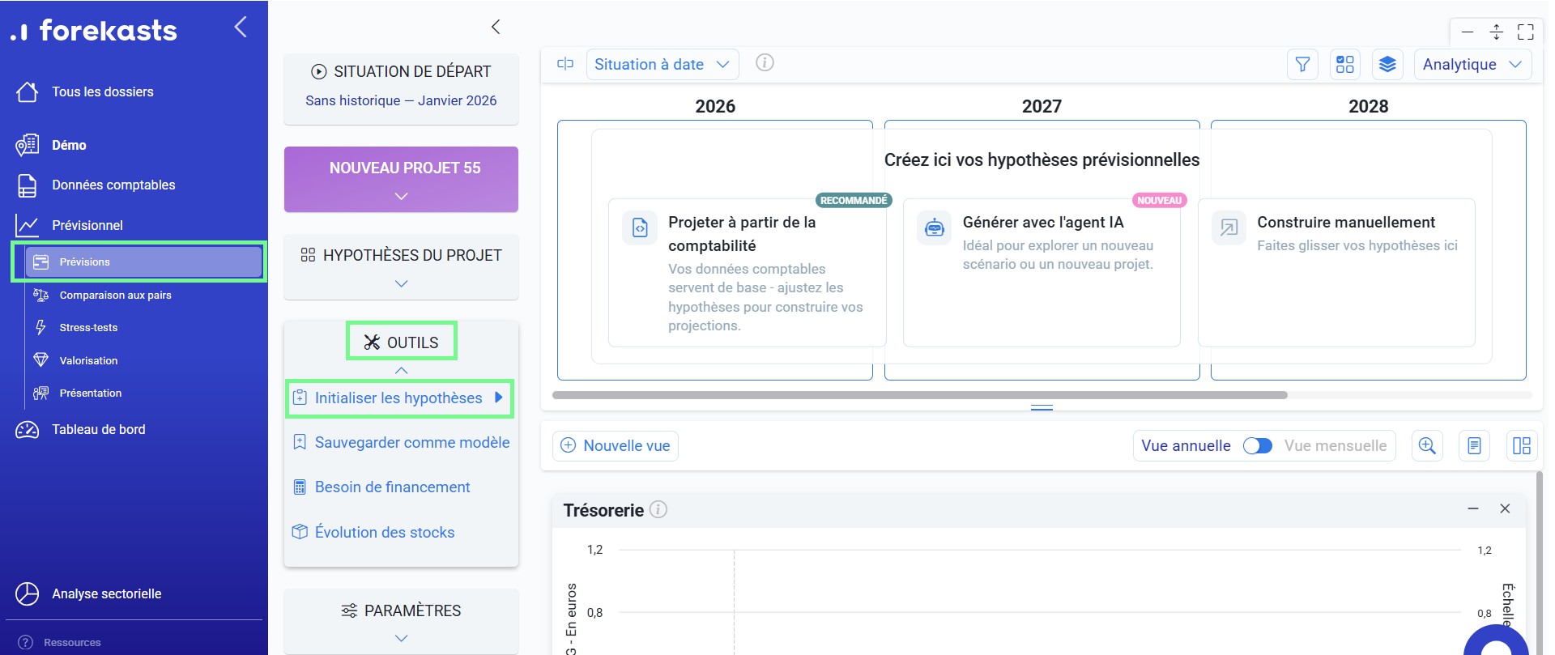Image resolution: width=1555 pixels, height=655 pixels.
Task: Open the Situation à date dropdown
Action: point(662,65)
